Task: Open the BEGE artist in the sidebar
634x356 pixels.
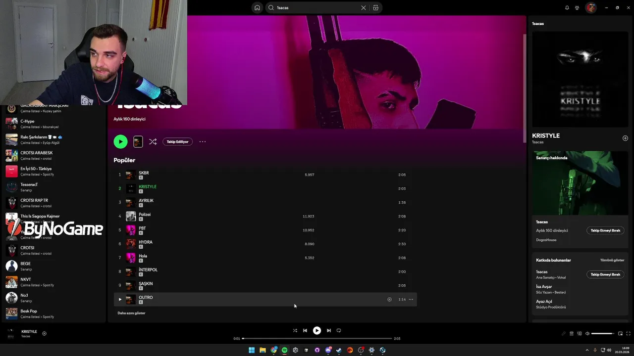Action: click(x=53, y=266)
